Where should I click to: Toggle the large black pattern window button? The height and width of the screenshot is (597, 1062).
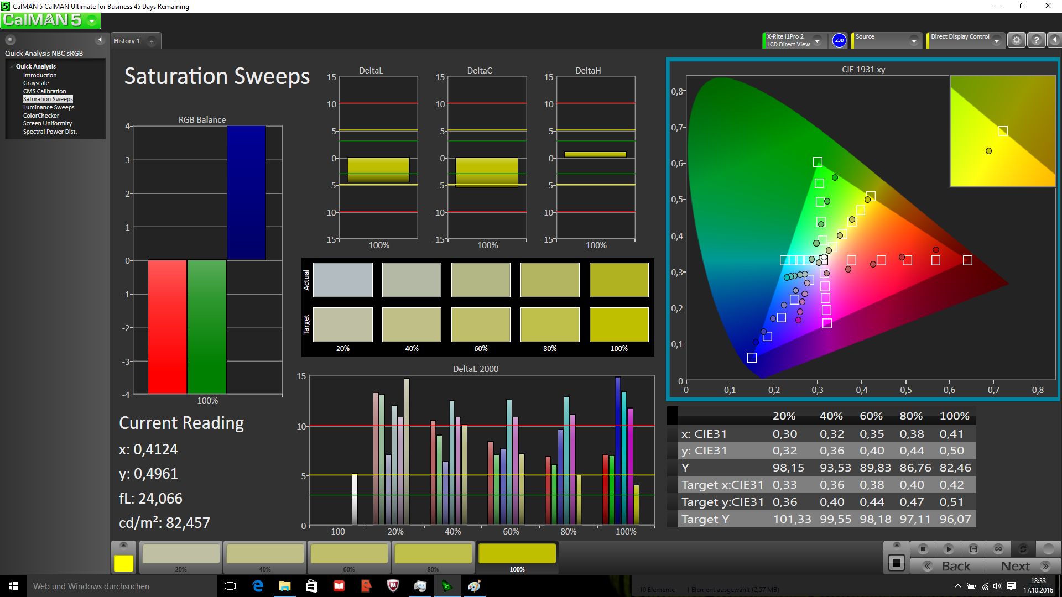[896, 563]
